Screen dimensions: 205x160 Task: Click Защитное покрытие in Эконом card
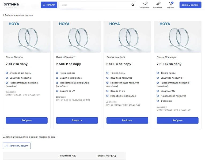click(21, 78)
